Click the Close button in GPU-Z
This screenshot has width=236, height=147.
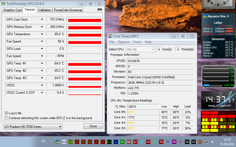pyautogui.click(x=93, y=126)
